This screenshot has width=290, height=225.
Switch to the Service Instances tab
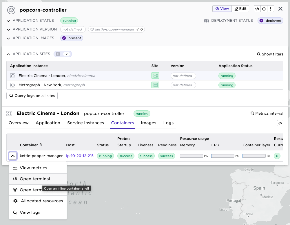coord(85,123)
